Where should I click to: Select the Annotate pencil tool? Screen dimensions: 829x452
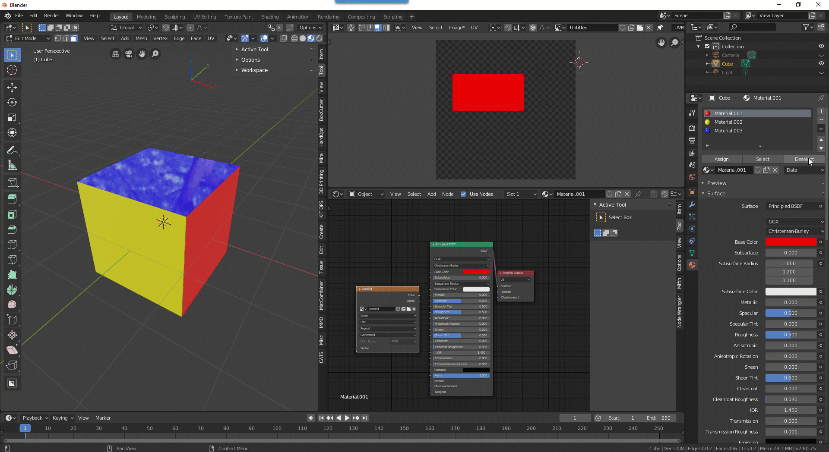[x=12, y=150]
